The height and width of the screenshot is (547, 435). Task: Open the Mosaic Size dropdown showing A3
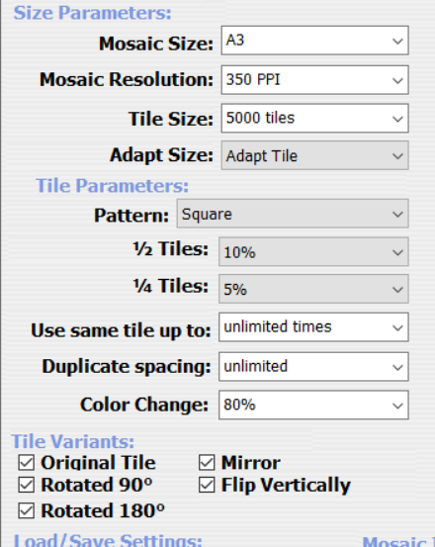[314, 41]
